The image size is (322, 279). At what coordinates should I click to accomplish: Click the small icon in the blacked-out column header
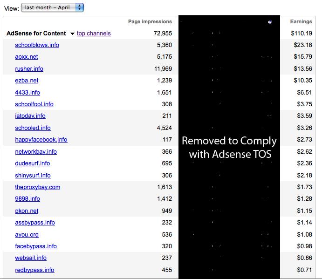270,22
